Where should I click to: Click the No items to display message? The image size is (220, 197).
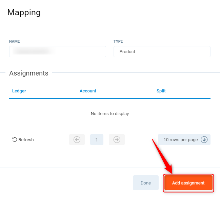click(110, 114)
